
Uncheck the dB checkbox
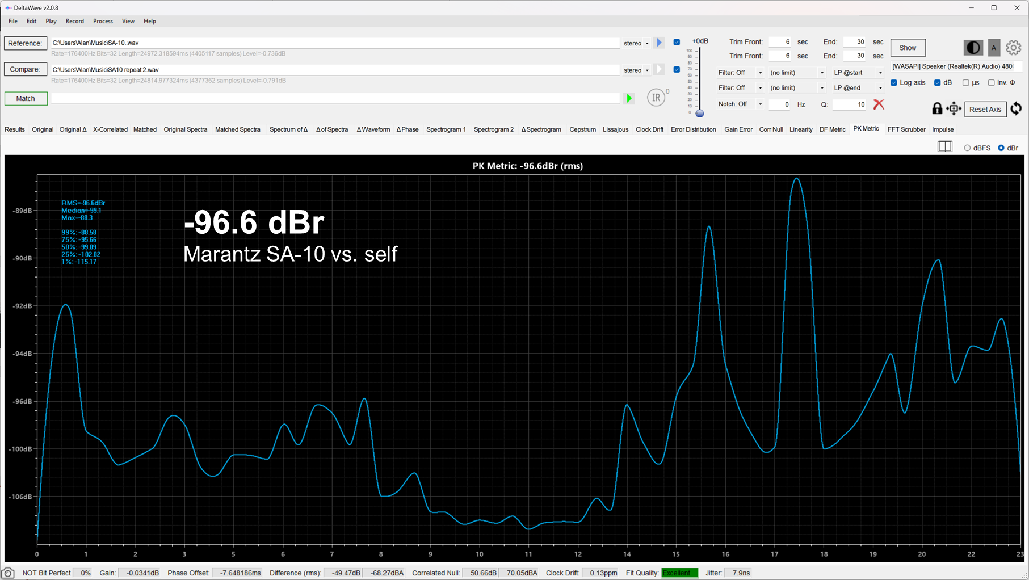coord(937,83)
